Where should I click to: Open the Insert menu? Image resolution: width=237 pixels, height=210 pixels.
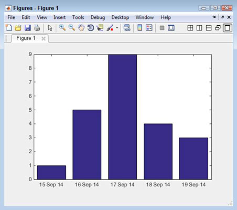point(60,17)
